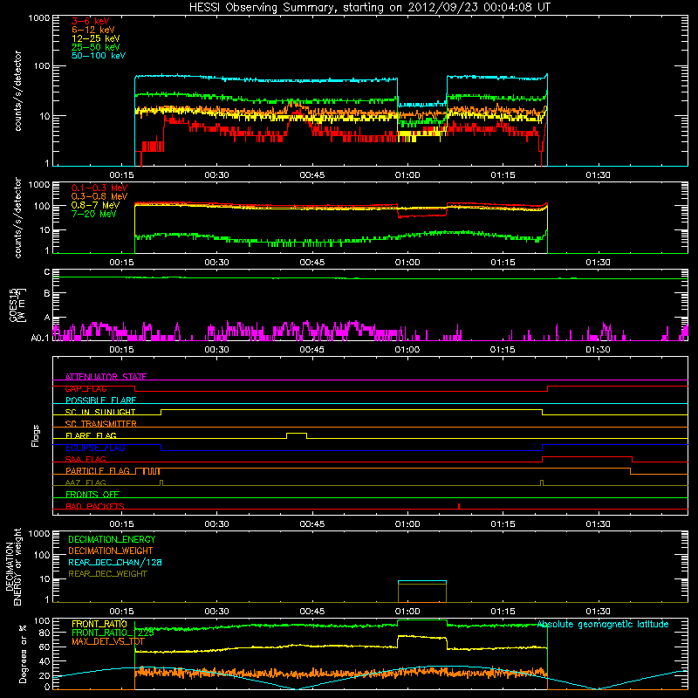Select the REAR_DEC_CHAN/128 legend entry
The height and width of the screenshot is (698, 698).
[x=115, y=562]
